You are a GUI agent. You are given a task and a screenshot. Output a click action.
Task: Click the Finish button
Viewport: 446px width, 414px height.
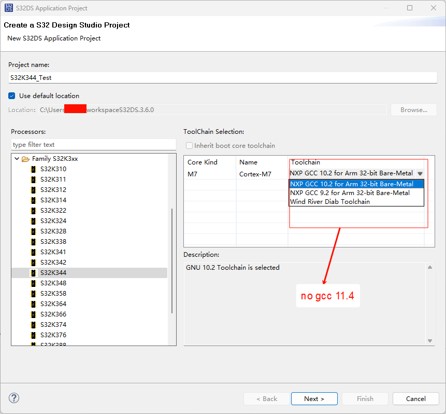pos(365,398)
